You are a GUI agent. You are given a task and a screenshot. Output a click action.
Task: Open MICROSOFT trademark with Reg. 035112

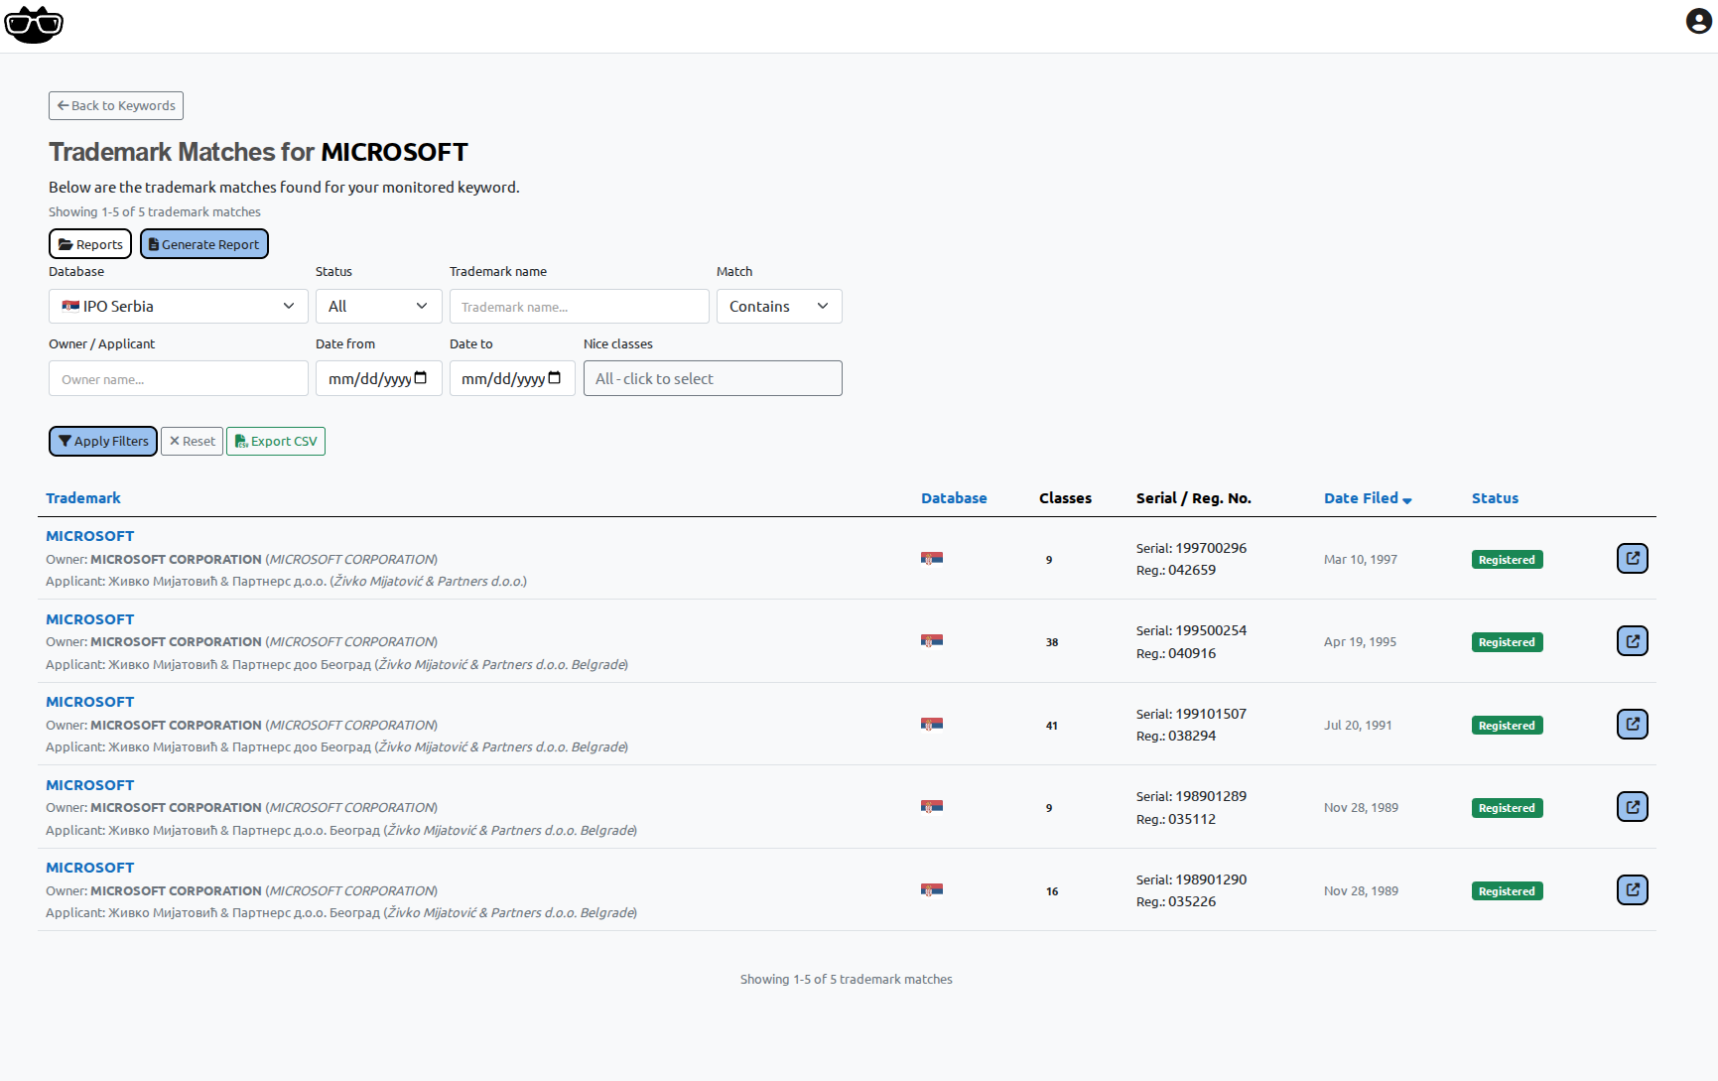pyautogui.click(x=89, y=785)
